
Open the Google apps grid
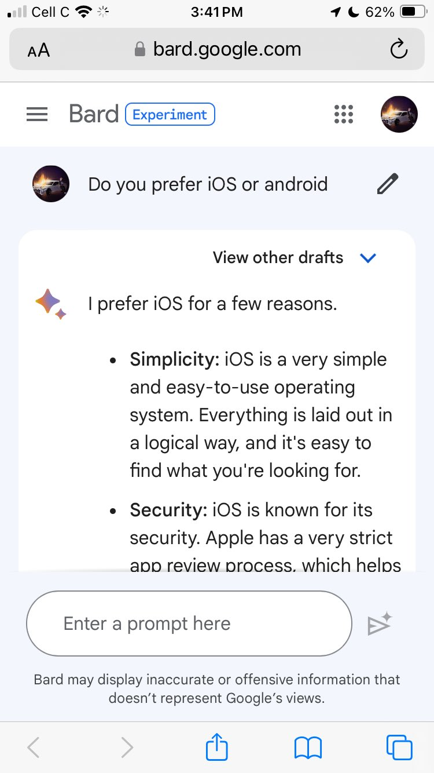point(343,114)
